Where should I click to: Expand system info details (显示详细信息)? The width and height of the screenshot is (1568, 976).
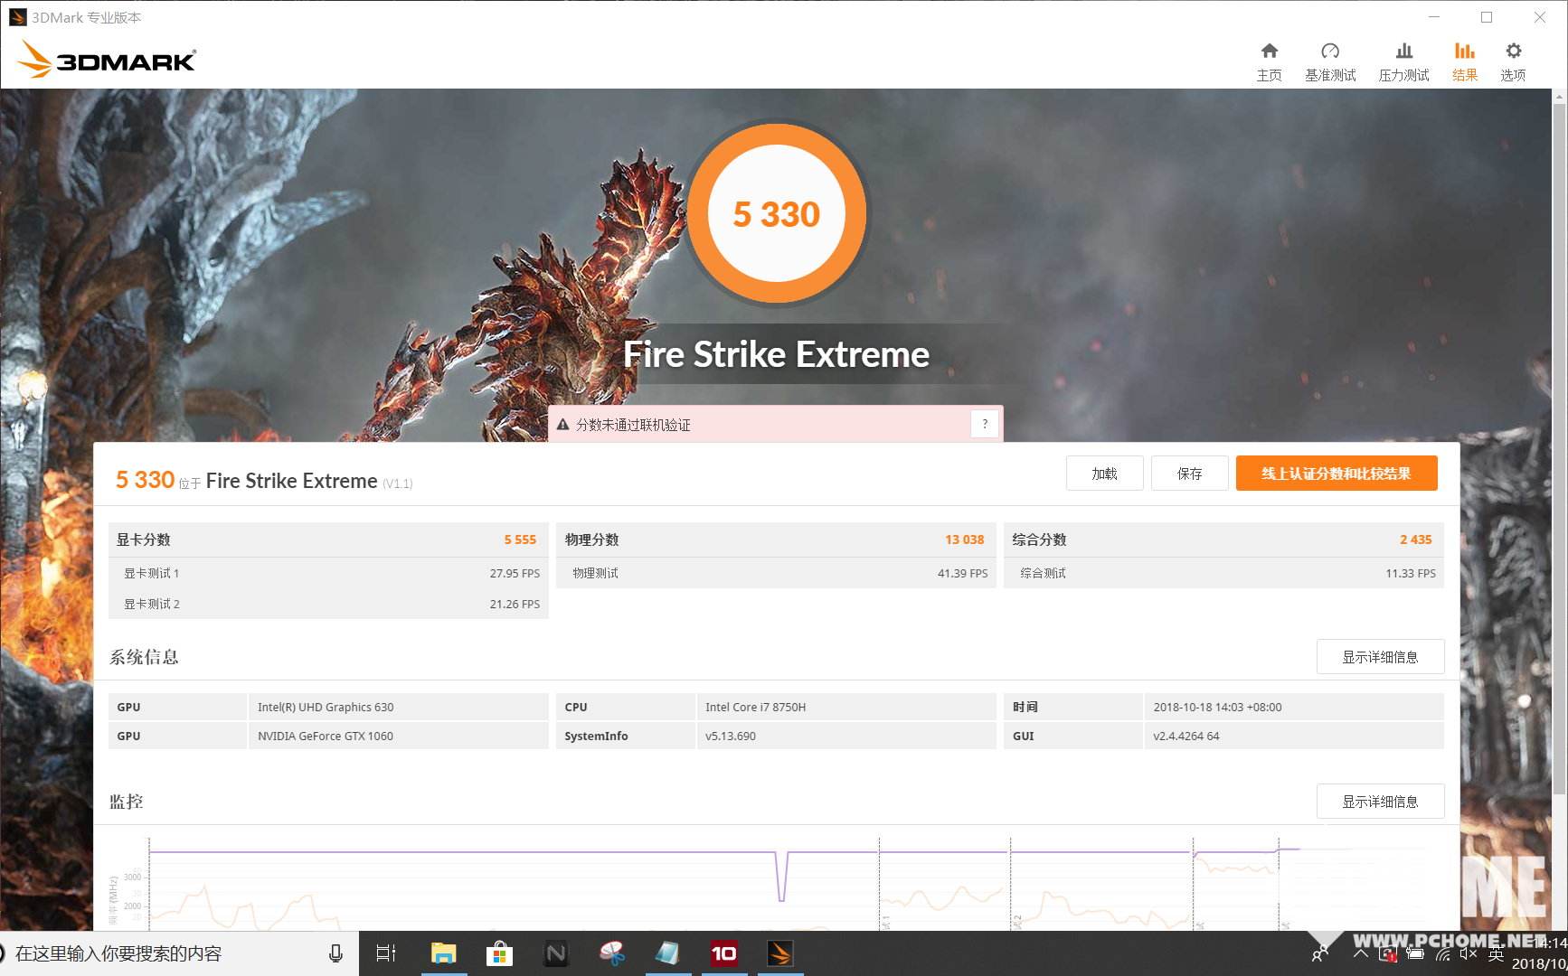(x=1379, y=657)
